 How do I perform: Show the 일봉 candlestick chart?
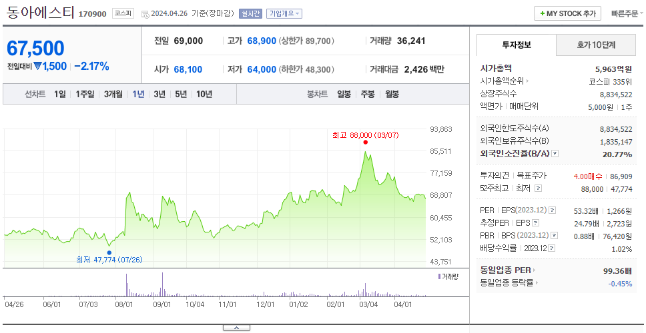(x=344, y=94)
